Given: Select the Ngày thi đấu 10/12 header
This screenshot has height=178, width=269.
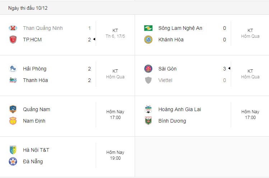Looking at the screenshot, I should [28, 8].
